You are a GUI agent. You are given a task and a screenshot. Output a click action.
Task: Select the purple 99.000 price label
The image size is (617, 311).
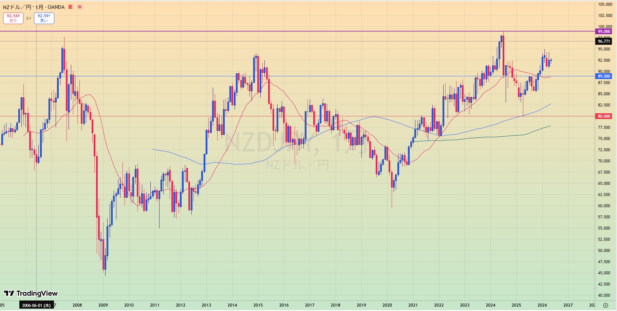point(604,32)
